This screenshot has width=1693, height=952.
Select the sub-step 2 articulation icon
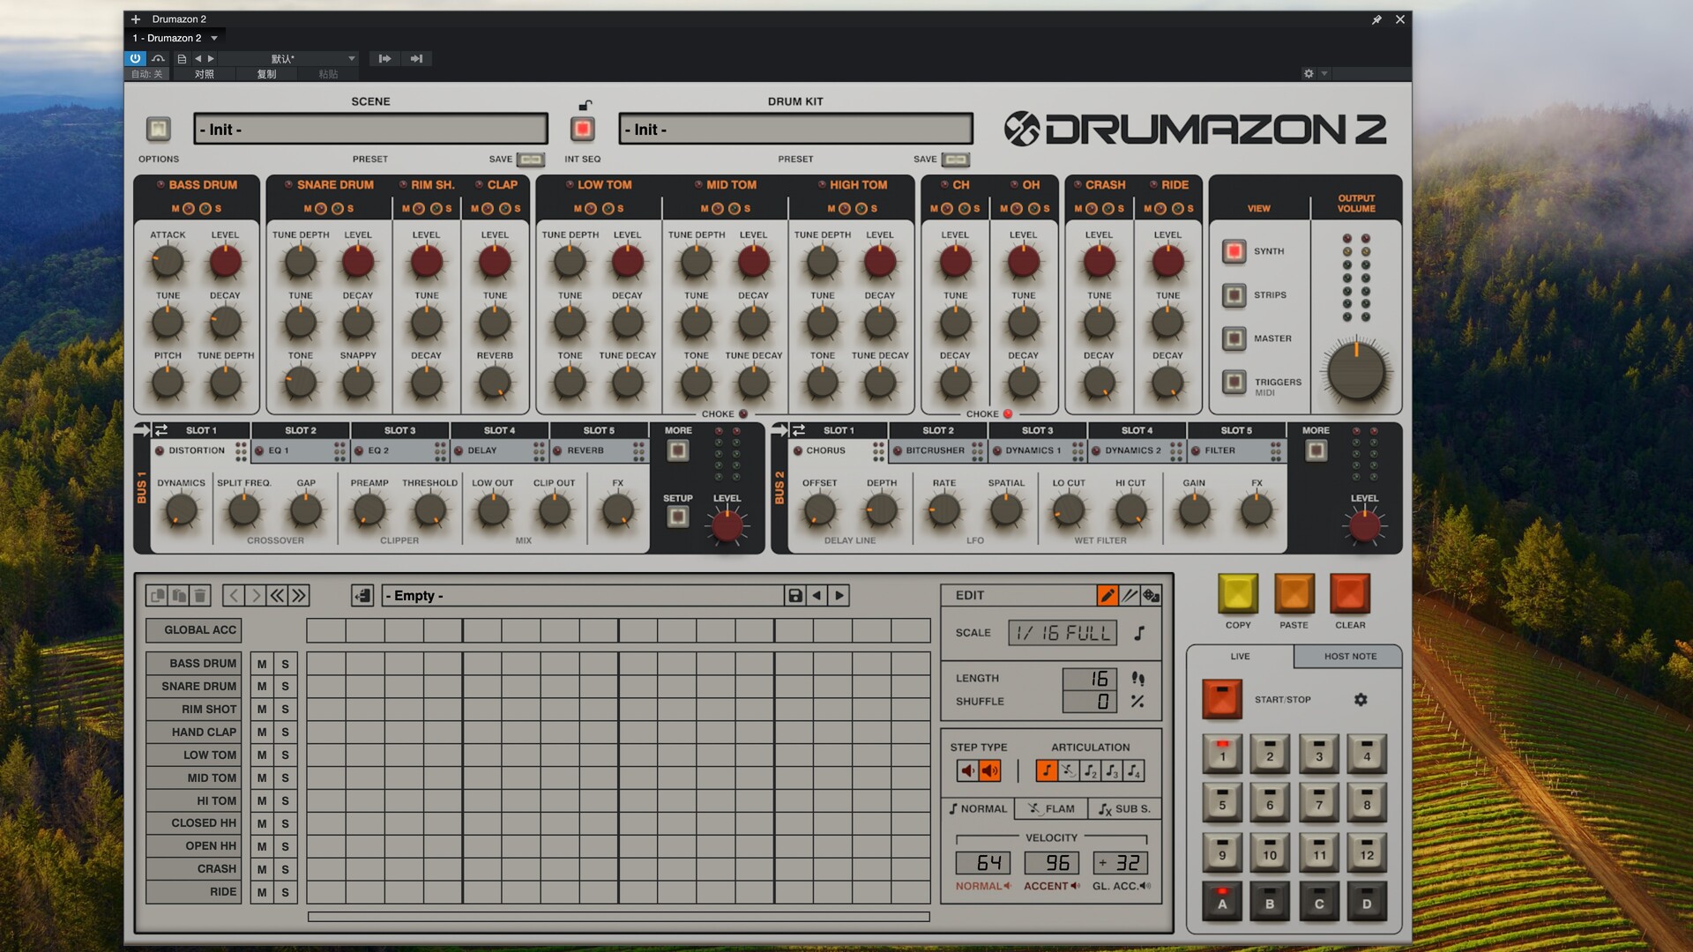point(1090,771)
